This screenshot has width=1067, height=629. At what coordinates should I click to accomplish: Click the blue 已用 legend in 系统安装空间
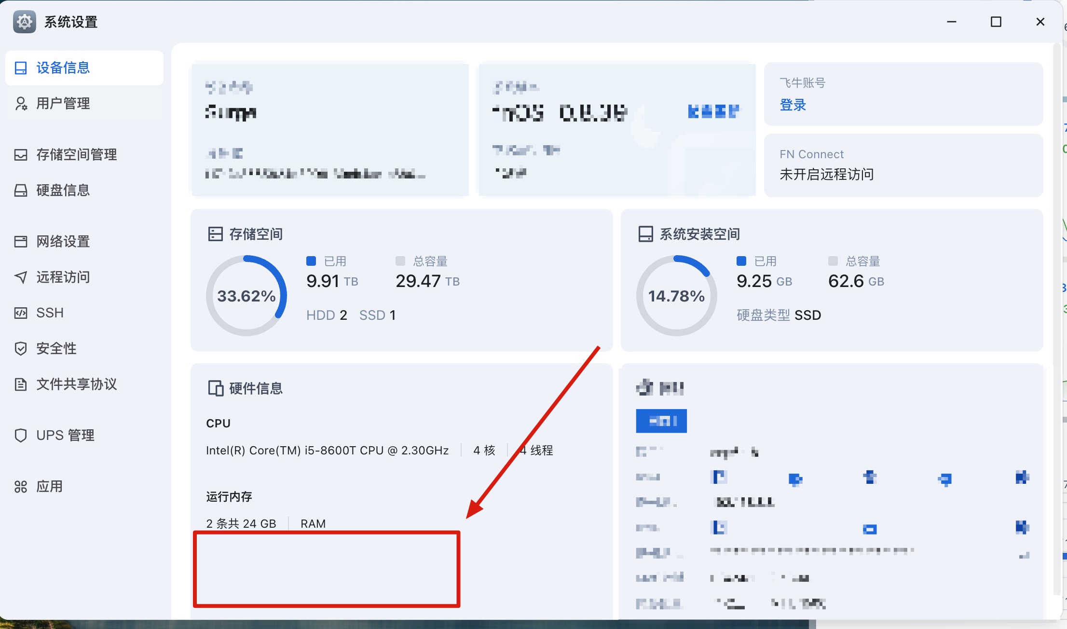click(757, 261)
